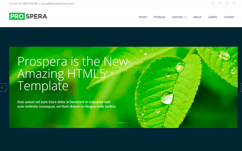Navigate to the Home page
The height and width of the screenshot is (151, 242).
[143, 17]
